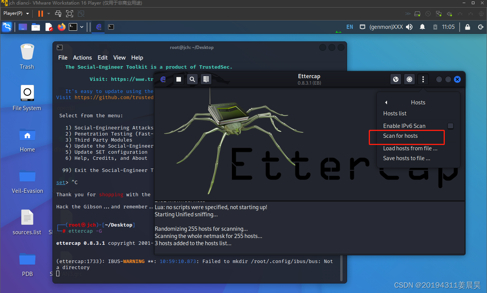The width and height of the screenshot is (487, 293).
Task: Open the notifications bell
Action: [422, 27]
